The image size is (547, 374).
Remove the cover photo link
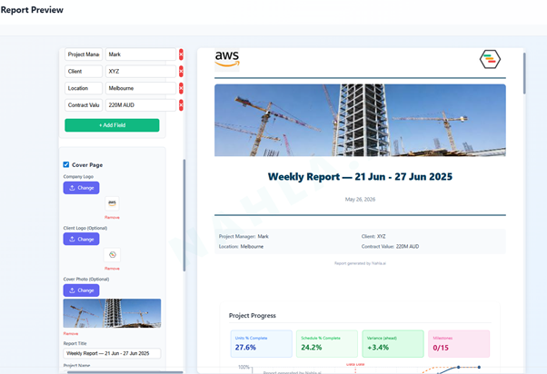[71, 333]
